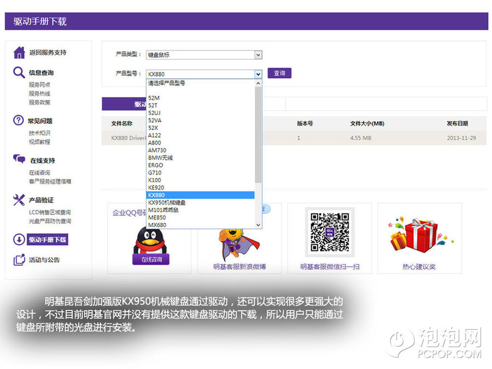
Task: Open 服务网点 link
Action: point(39,85)
